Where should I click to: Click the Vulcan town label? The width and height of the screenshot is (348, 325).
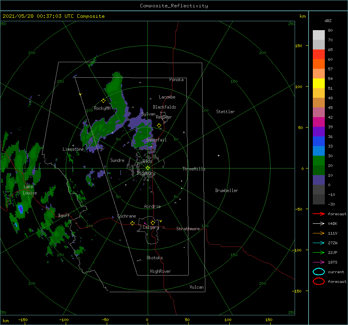click(x=196, y=287)
